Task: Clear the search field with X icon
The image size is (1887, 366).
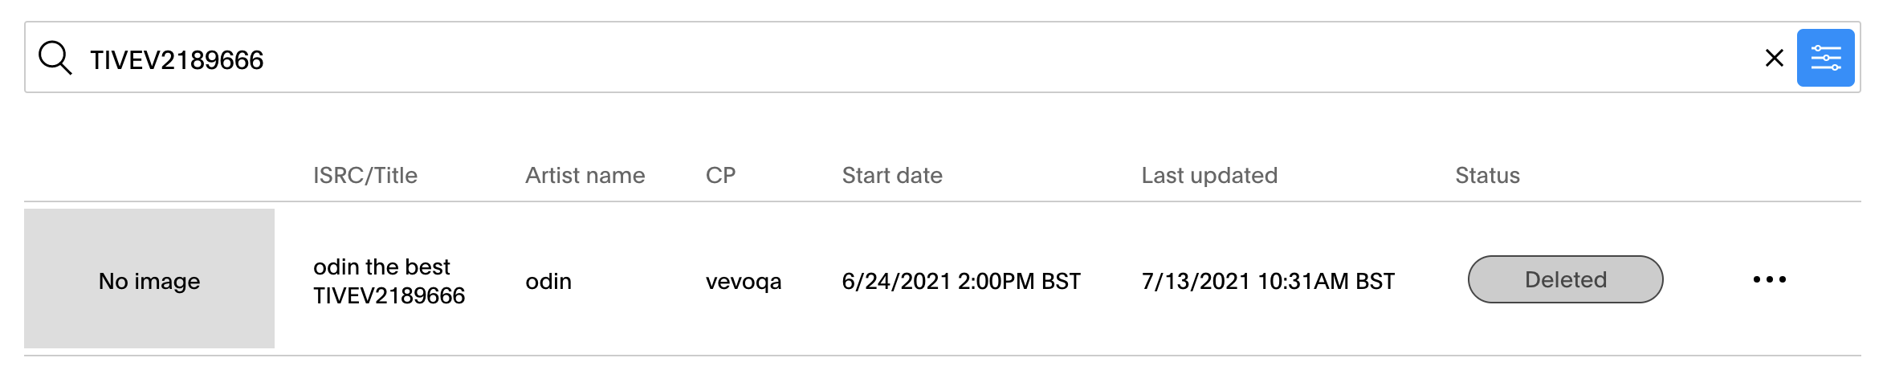Action: pos(1774,58)
